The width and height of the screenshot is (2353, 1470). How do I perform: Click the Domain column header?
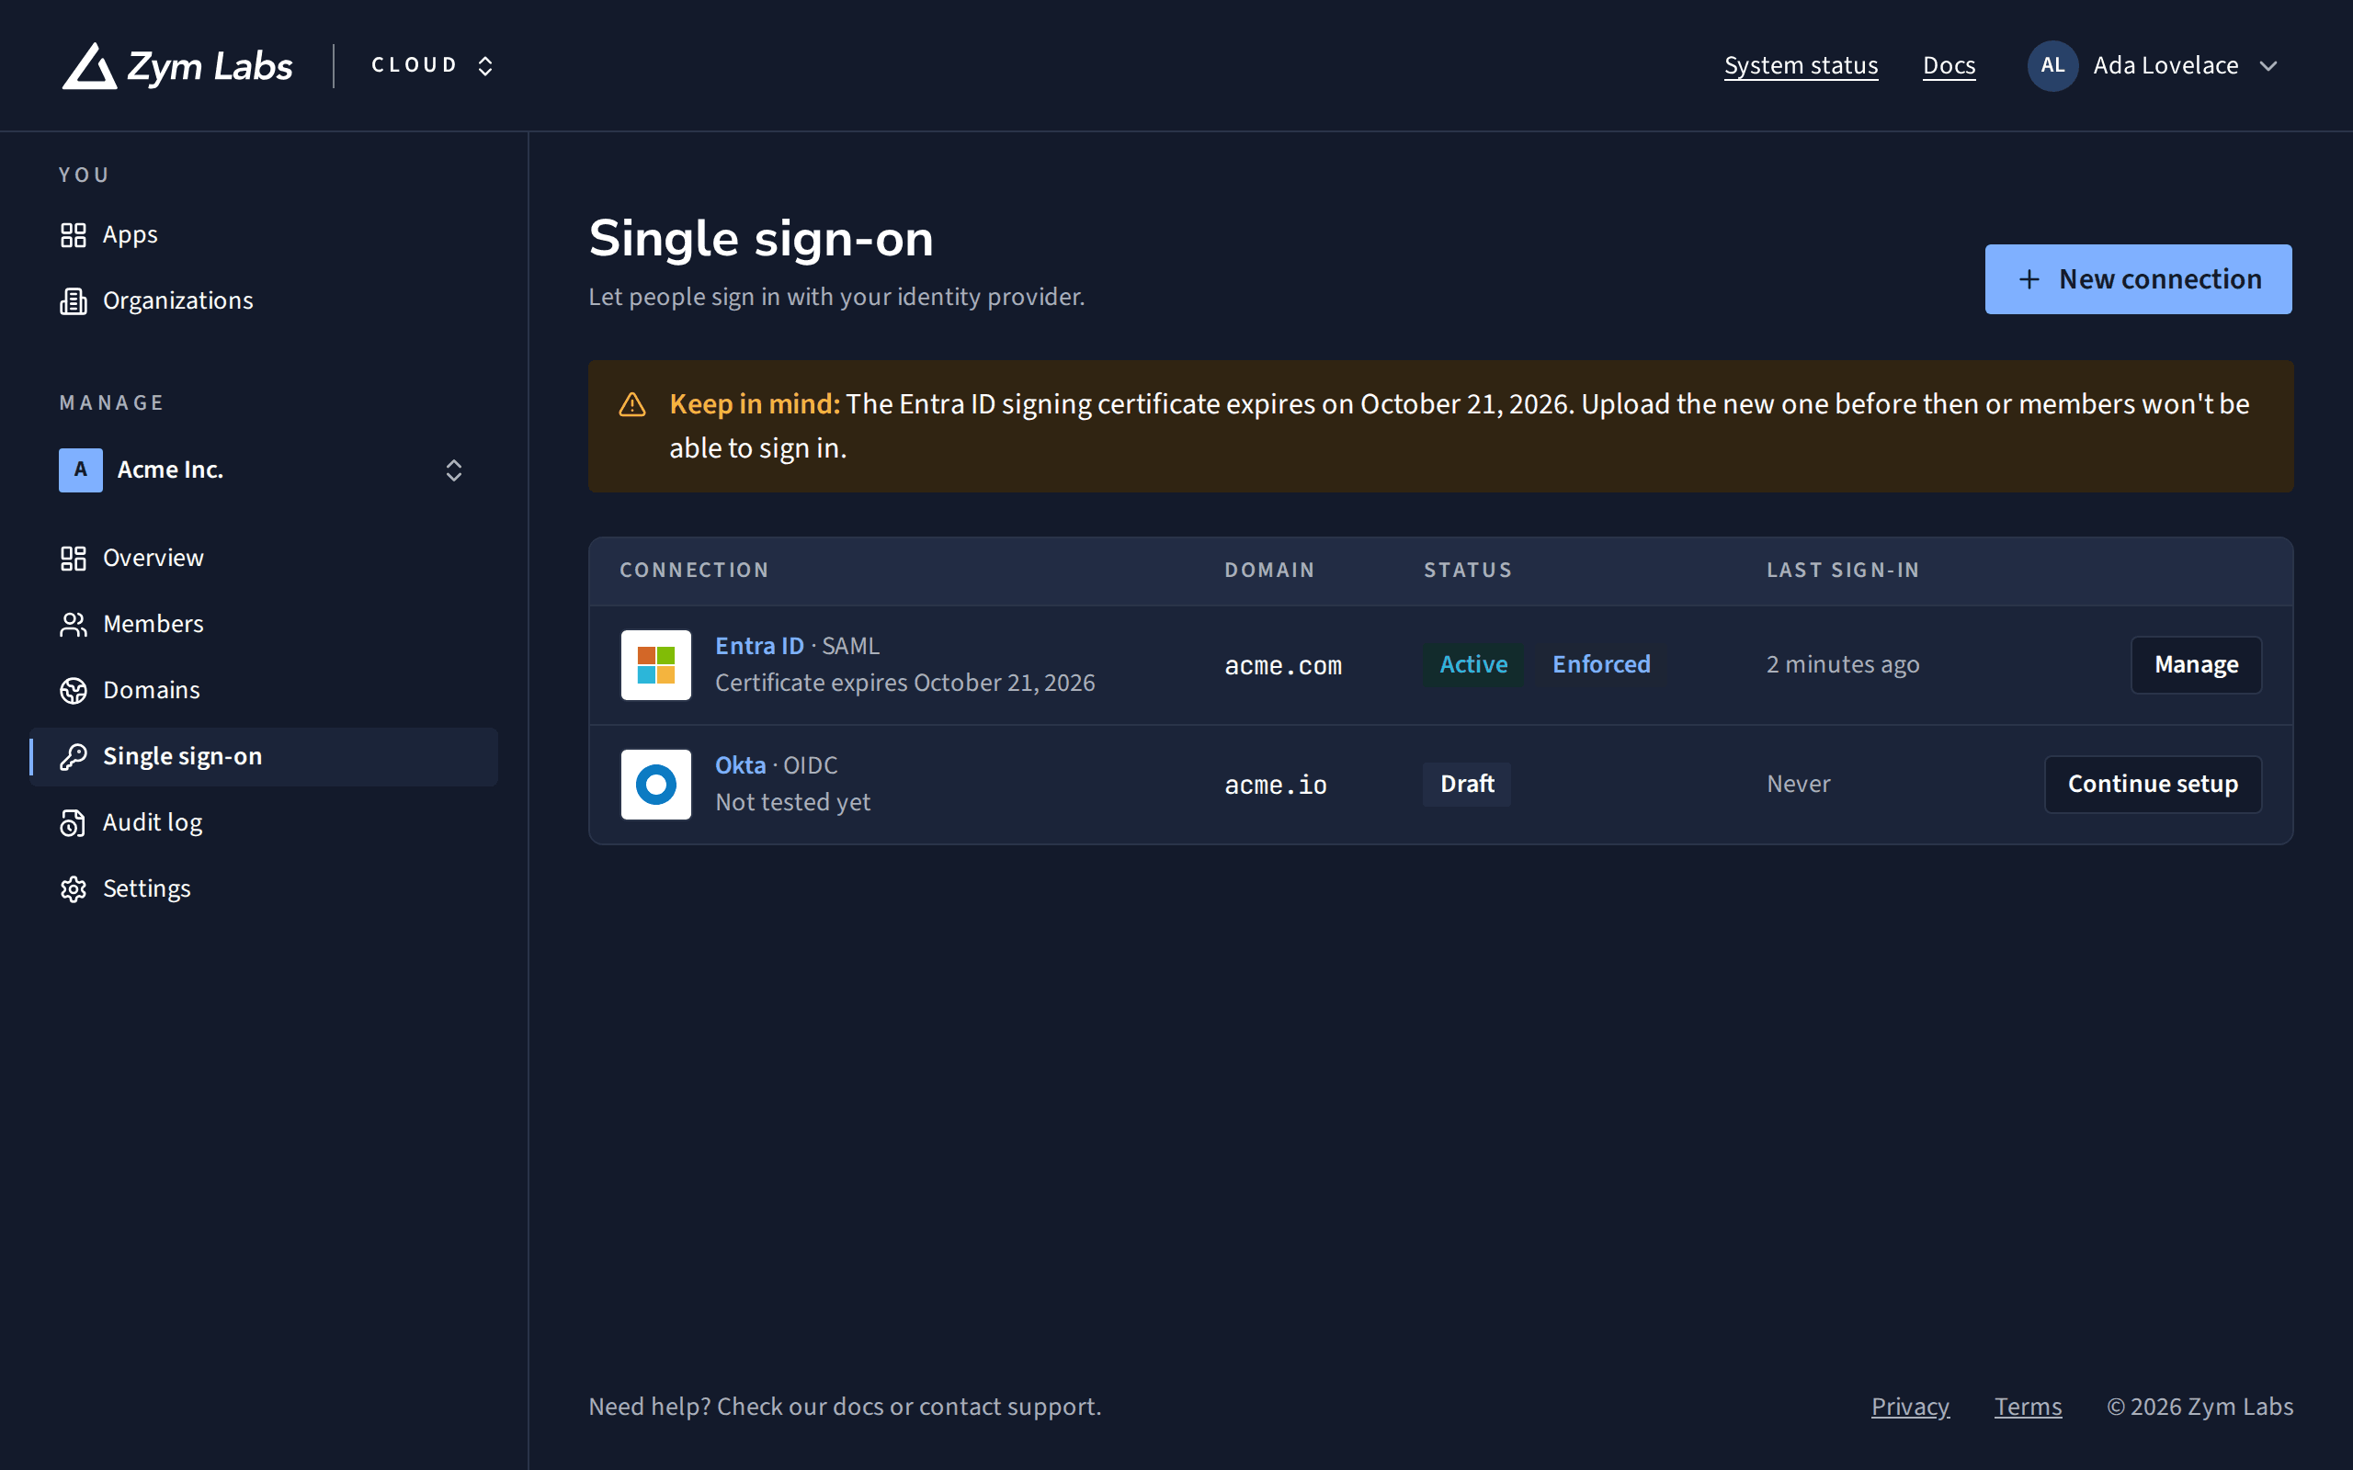tap(1268, 571)
